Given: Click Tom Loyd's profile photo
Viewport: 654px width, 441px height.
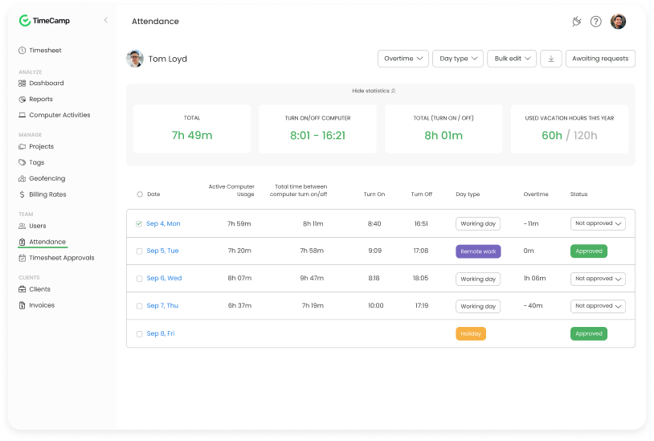Looking at the screenshot, I should click(x=135, y=59).
